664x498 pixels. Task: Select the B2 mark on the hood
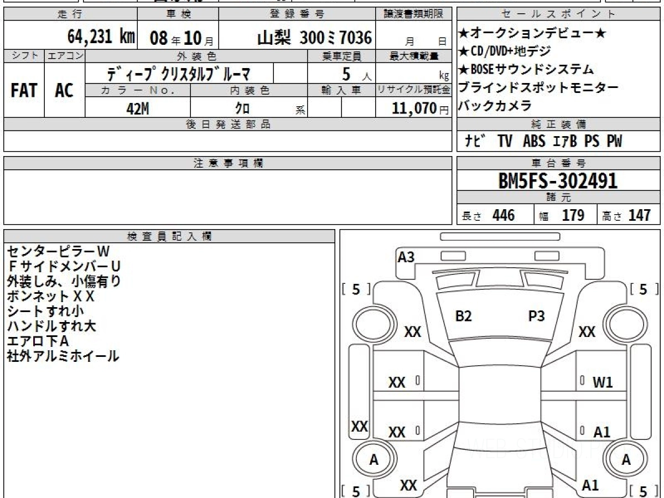click(463, 316)
